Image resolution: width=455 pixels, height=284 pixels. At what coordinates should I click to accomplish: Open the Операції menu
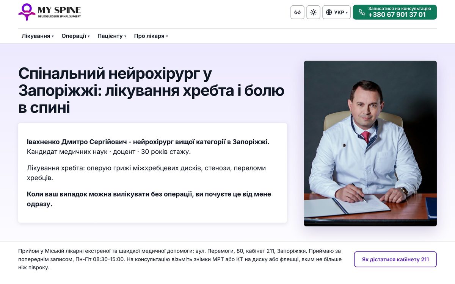coord(76,36)
